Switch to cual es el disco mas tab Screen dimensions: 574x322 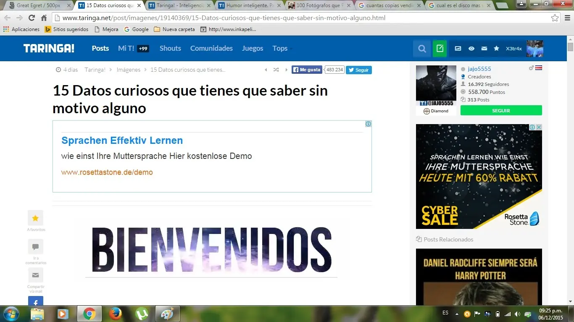click(x=459, y=6)
